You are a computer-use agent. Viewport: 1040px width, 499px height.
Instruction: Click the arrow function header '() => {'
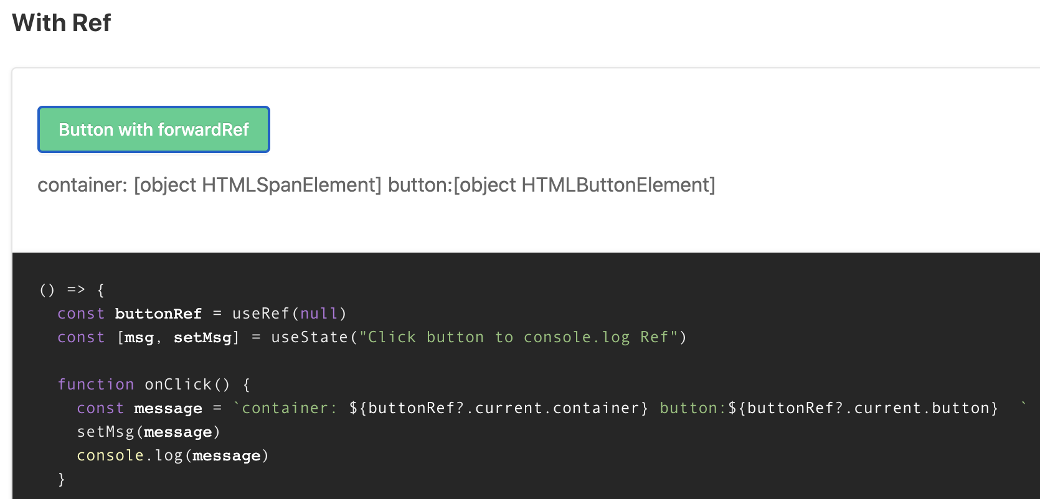point(70,289)
